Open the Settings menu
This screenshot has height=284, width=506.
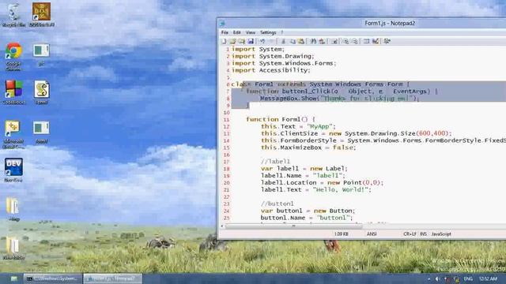(x=268, y=32)
